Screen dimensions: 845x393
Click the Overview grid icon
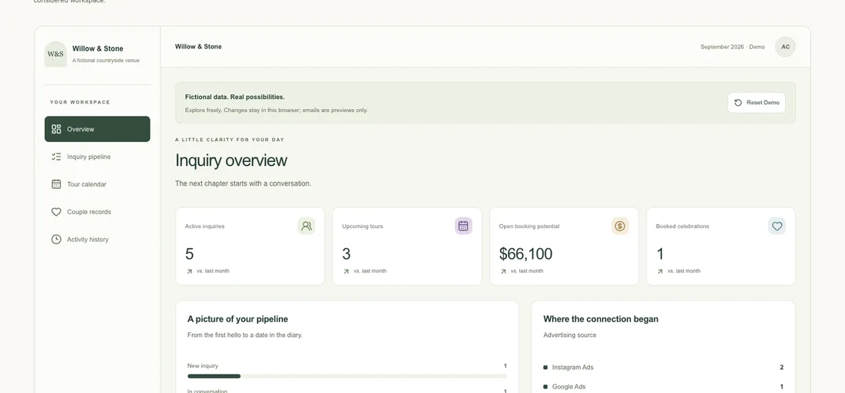(x=56, y=129)
